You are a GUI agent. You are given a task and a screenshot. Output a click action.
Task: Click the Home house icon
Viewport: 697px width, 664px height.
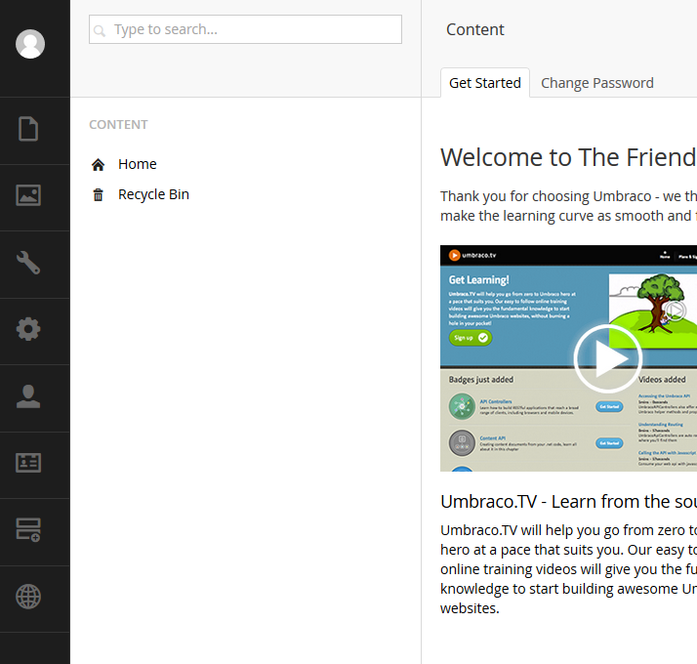click(99, 165)
